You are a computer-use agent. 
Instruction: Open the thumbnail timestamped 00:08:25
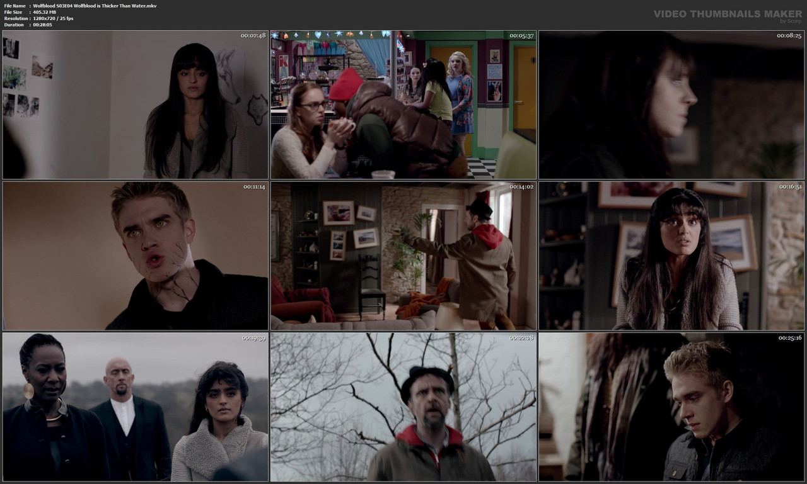[671, 105]
